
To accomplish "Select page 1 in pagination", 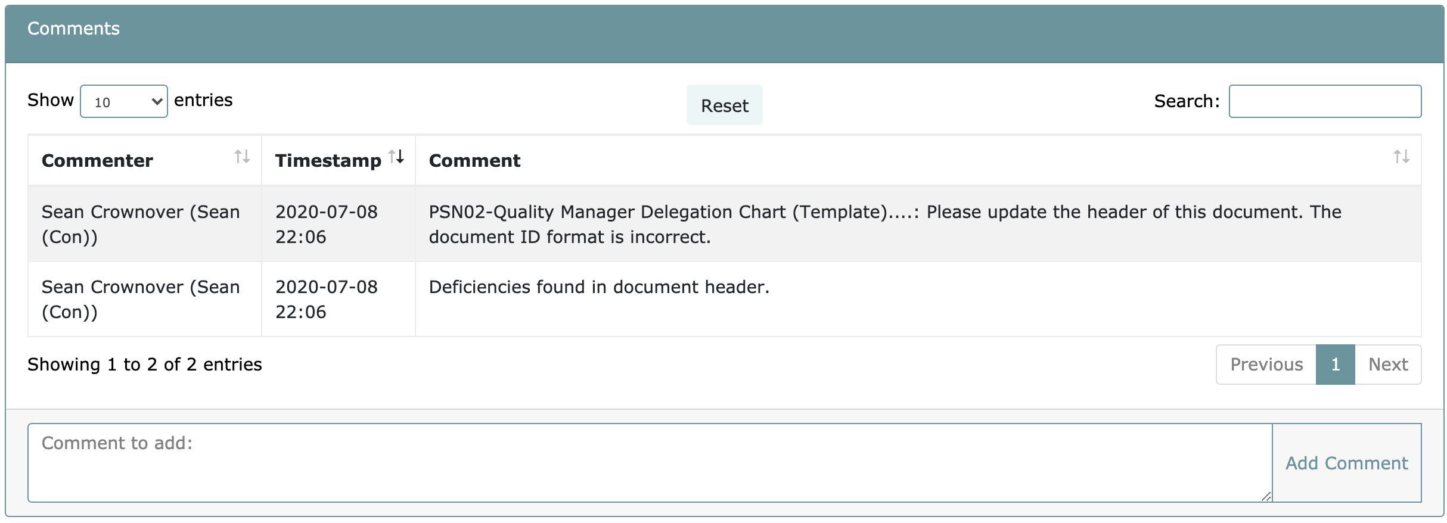I will pos(1335,365).
